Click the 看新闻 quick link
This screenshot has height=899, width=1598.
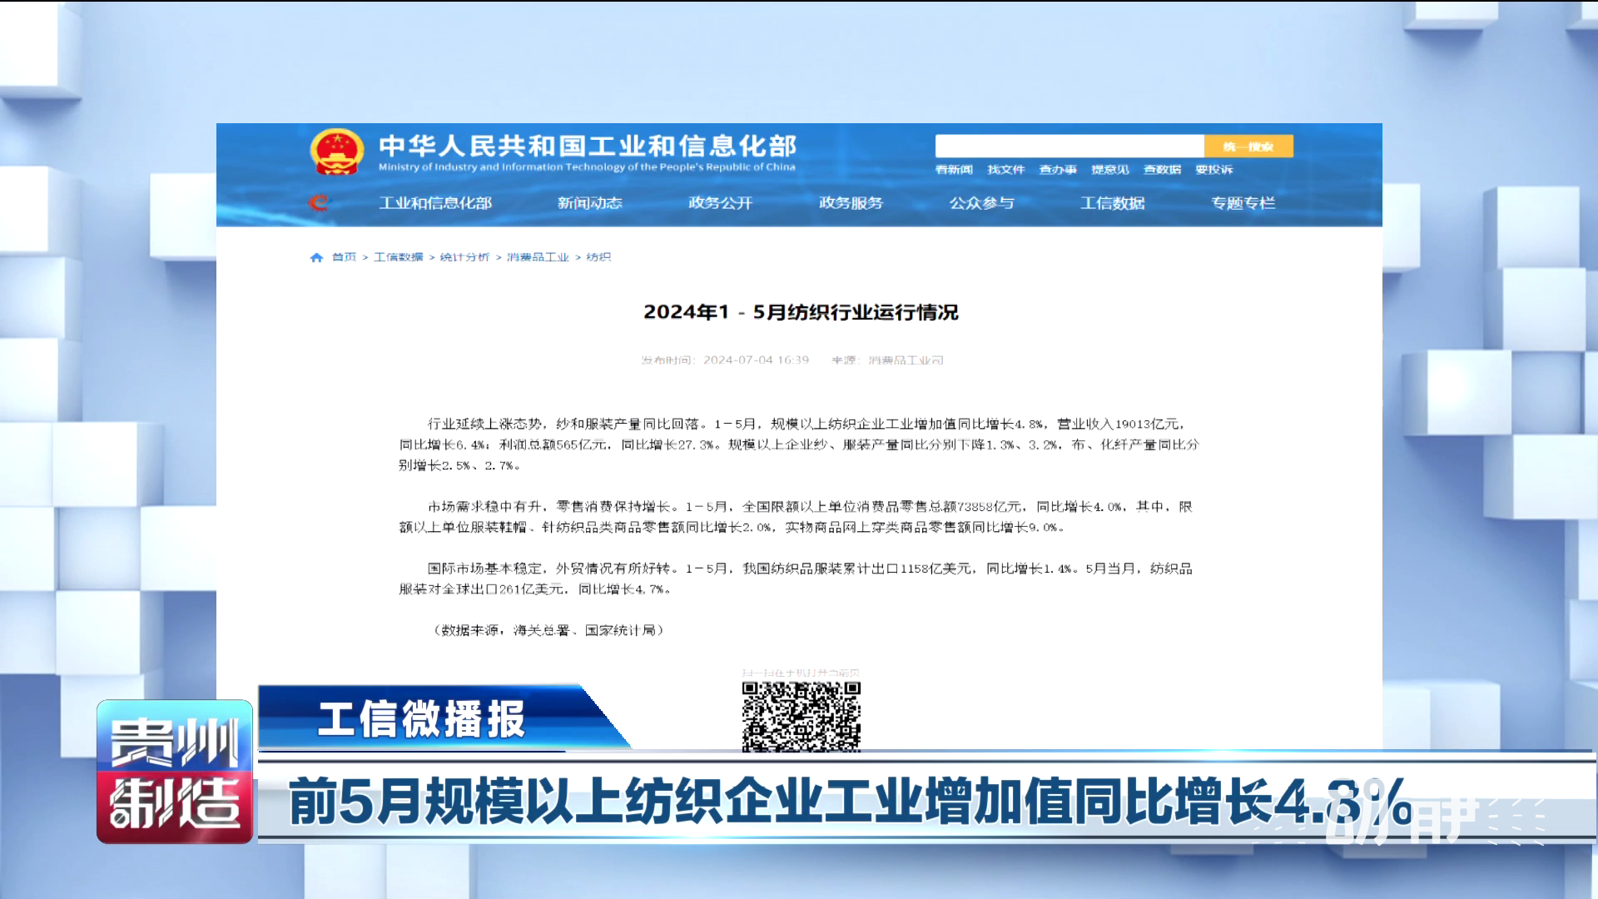[x=954, y=170]
